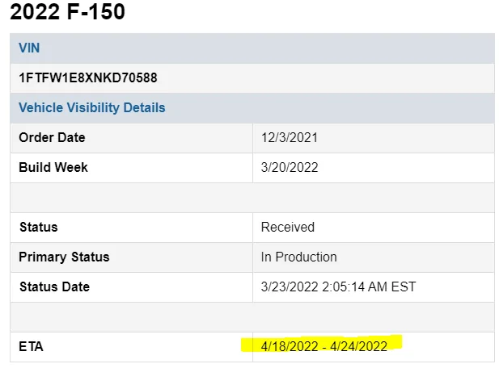Viewport: 499px width, 368px height.
Task: Select the VIN section header
Action: click(28, 48)
